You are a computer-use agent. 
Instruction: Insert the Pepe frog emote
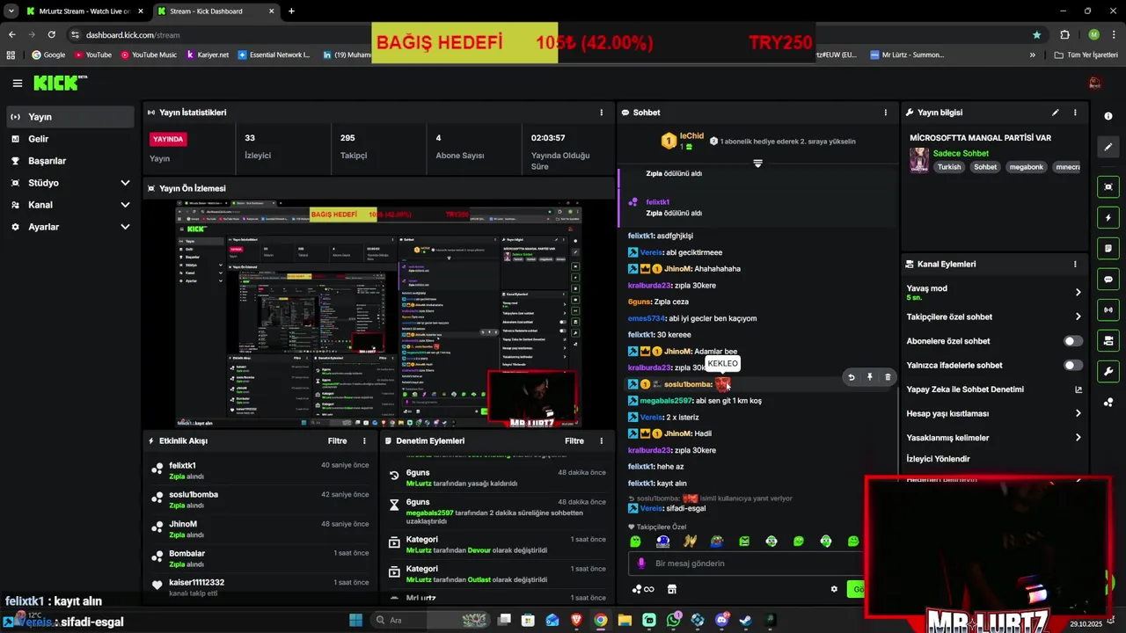click(x=717, y=542)
